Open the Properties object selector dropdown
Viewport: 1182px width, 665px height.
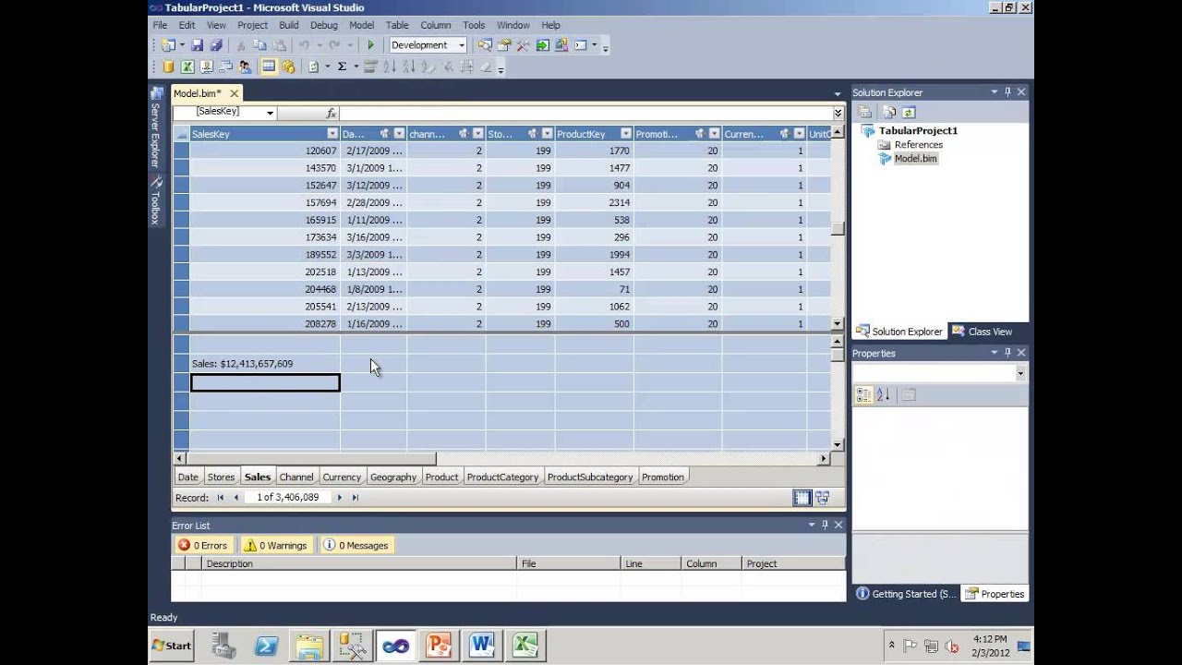pos(1020,373)
